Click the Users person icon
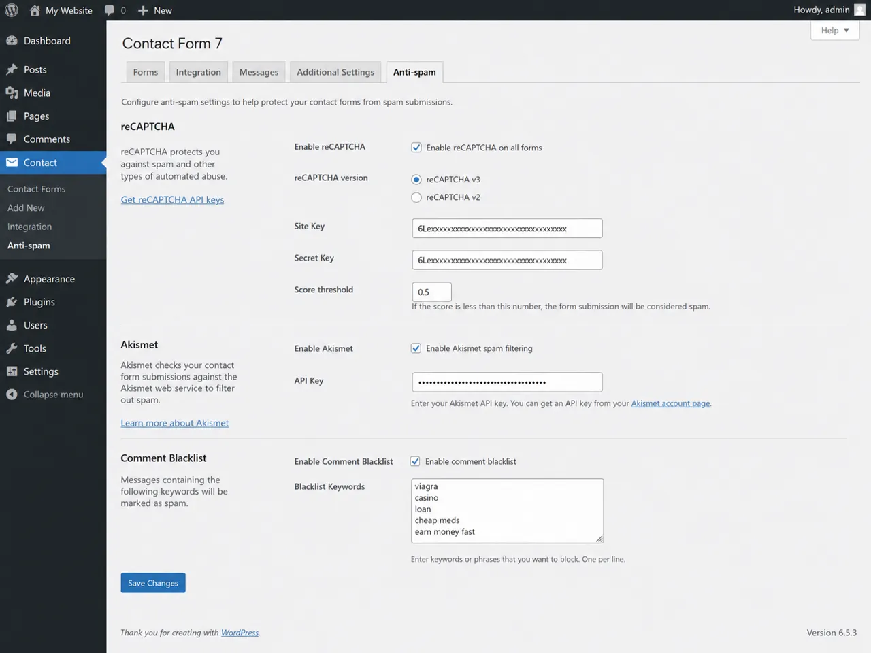 coord(12,325)
